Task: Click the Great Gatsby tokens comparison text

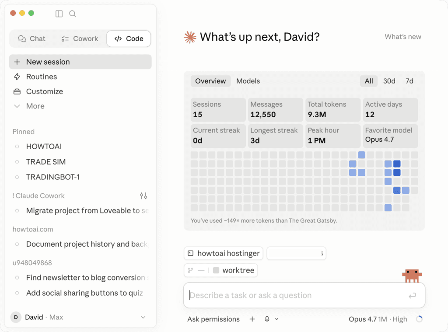Action: tap(264, 220)
